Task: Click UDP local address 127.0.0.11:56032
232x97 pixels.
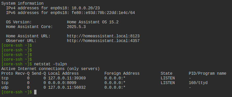Action: pos(67,87)
